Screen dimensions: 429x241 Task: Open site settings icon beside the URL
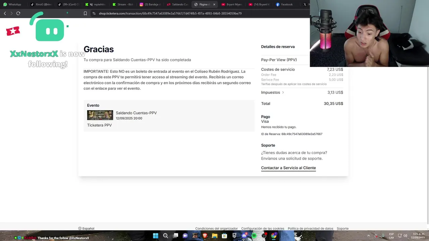(94, 13)
